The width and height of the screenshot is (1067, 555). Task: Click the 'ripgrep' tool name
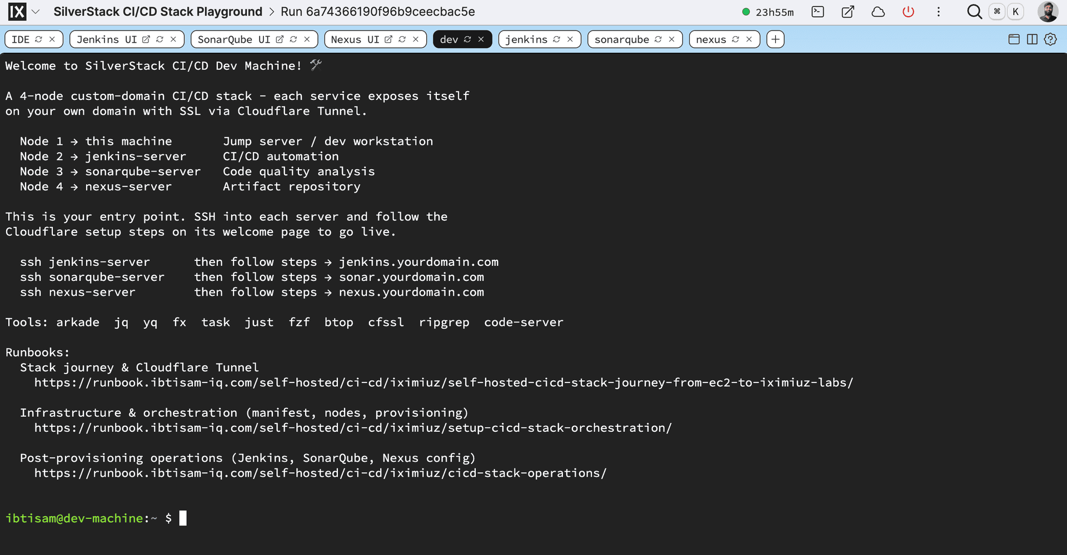[444, 322]
